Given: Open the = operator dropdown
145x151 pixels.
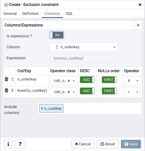Looking at the screenshot, I should [x=132, y=92].
